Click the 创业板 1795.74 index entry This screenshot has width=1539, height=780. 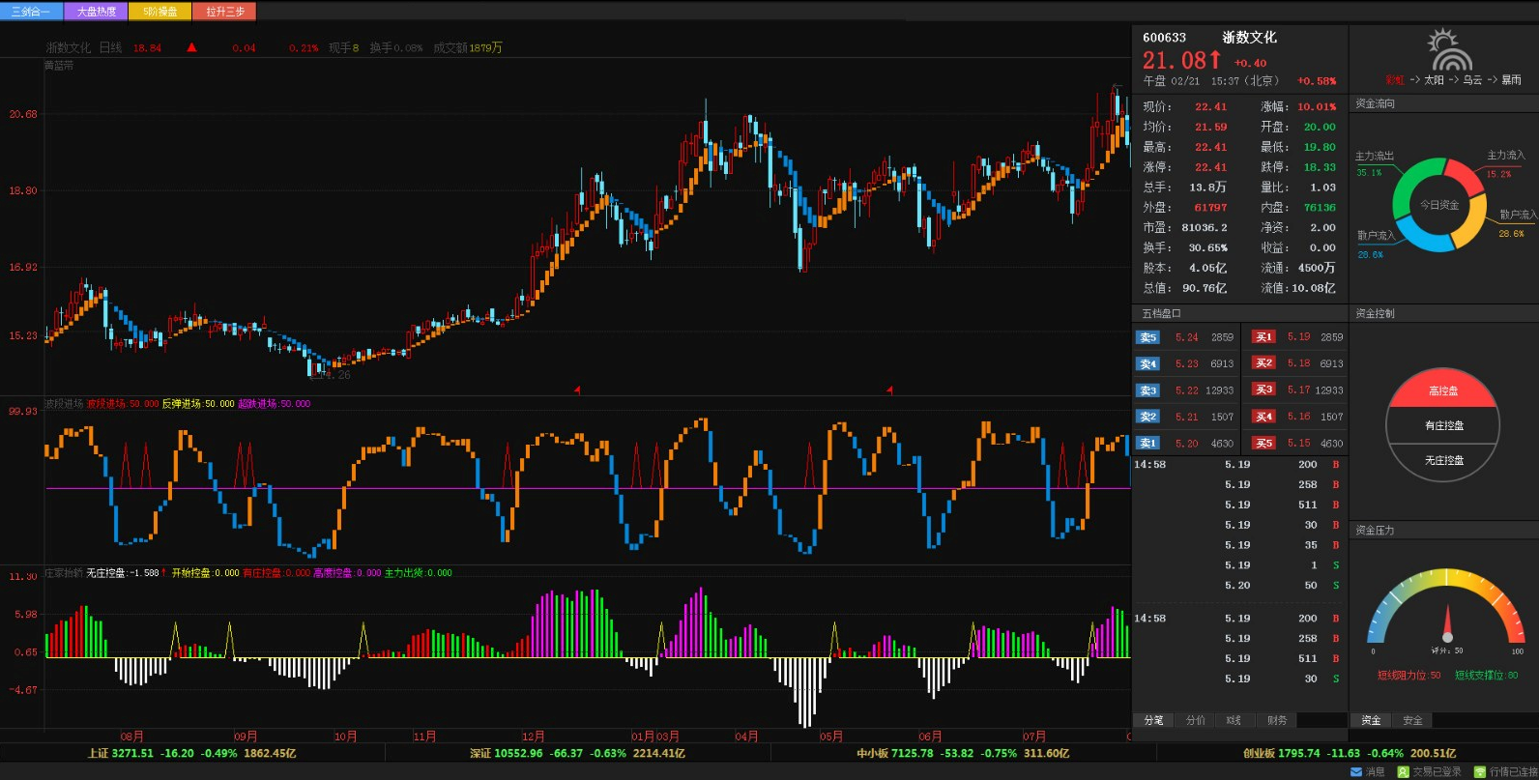[x=1350, y=753]
